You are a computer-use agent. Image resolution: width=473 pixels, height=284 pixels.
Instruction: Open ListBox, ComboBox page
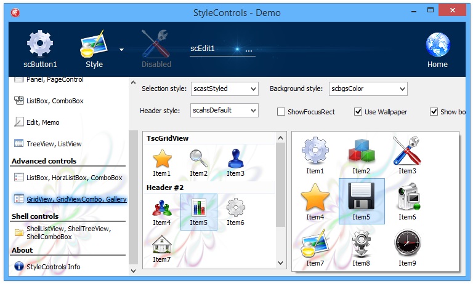(55, 101)
